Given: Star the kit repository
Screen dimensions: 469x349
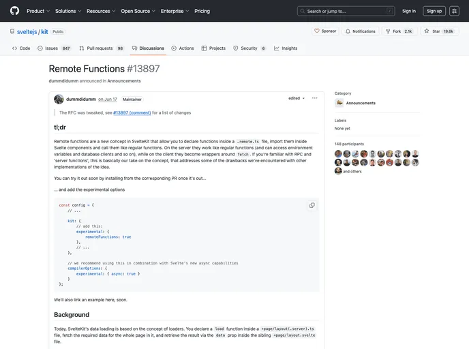Looking at the screenshot, I should pos(440,31).
